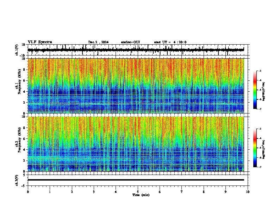Click the "ch.1(V)" waveform axis label
Image resolution: width=279 pixels, height=215 pixels.
coord(17,50)
